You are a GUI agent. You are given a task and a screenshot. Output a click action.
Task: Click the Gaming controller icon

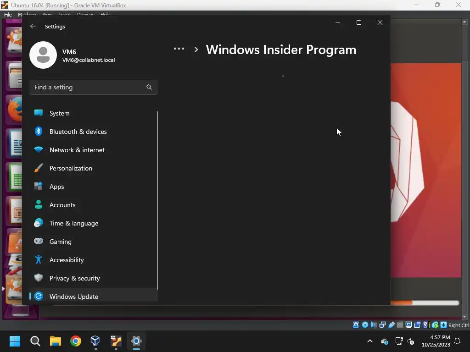coord(39,241)
